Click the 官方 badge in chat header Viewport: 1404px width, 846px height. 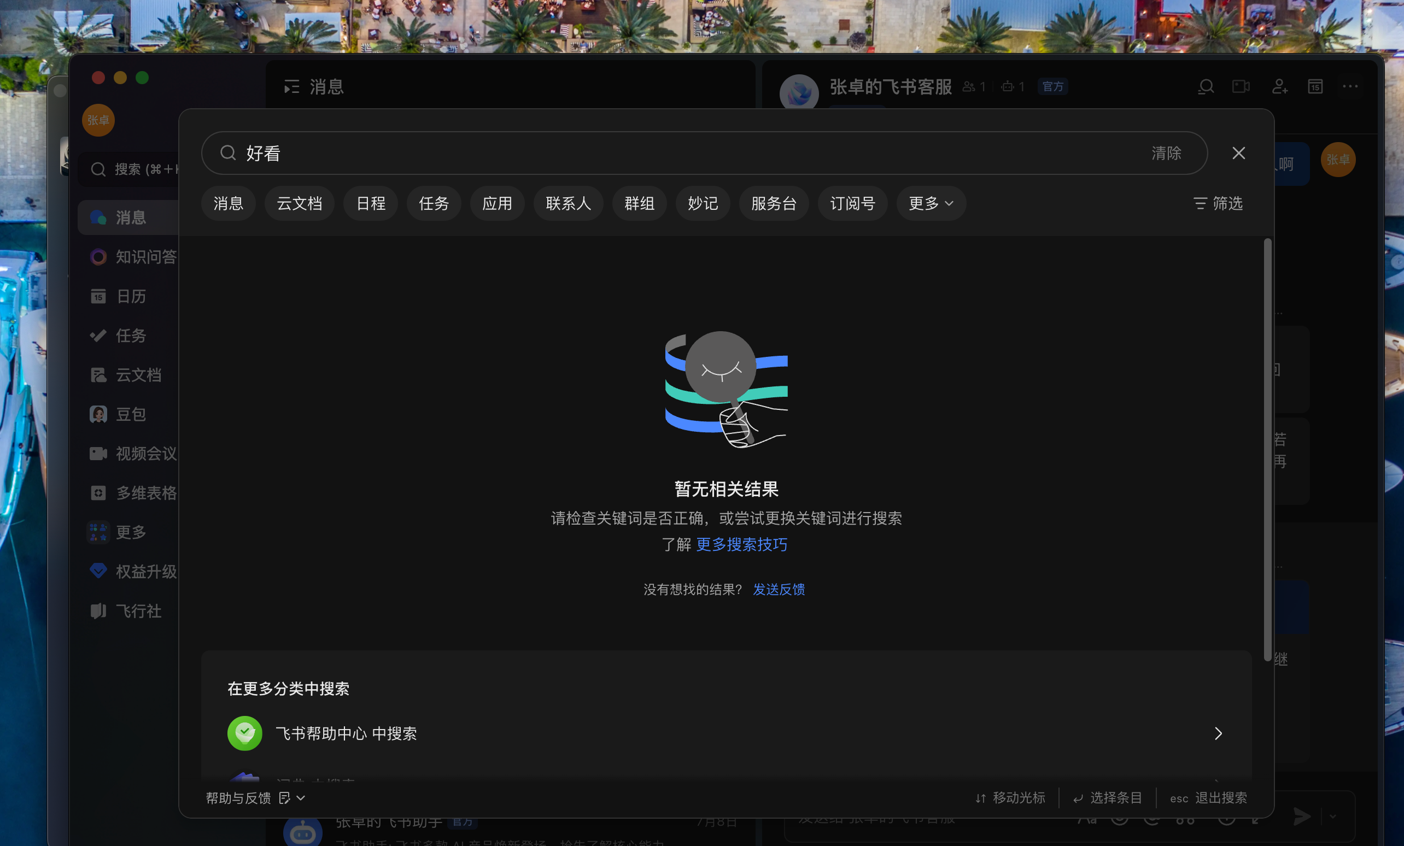click(x=1052, y=86)
